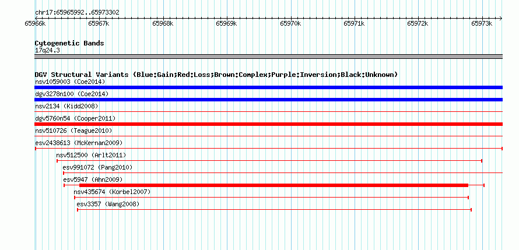Click the nsv1059003 (Coe2014) label

pyautogui.click(x=70, y=82)
